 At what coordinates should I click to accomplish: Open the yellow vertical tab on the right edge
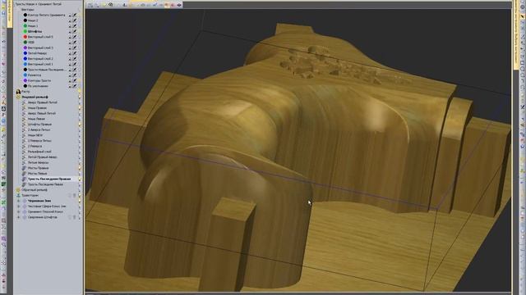(x=516, y=35)
